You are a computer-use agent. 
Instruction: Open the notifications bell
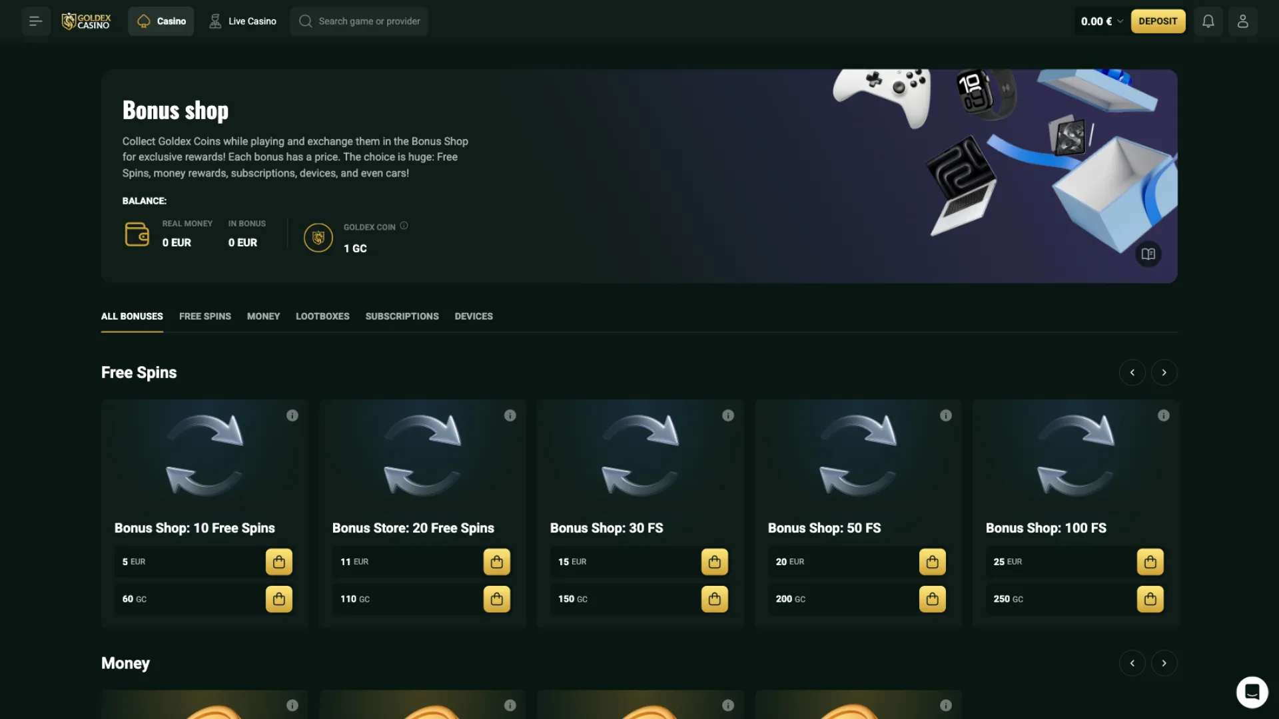1208,21
